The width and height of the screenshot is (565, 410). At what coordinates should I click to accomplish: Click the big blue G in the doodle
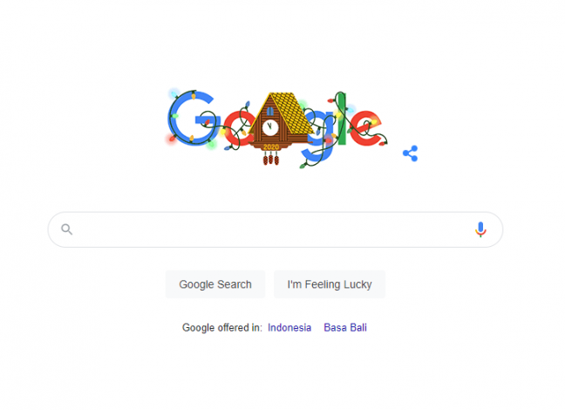point(191,118)
